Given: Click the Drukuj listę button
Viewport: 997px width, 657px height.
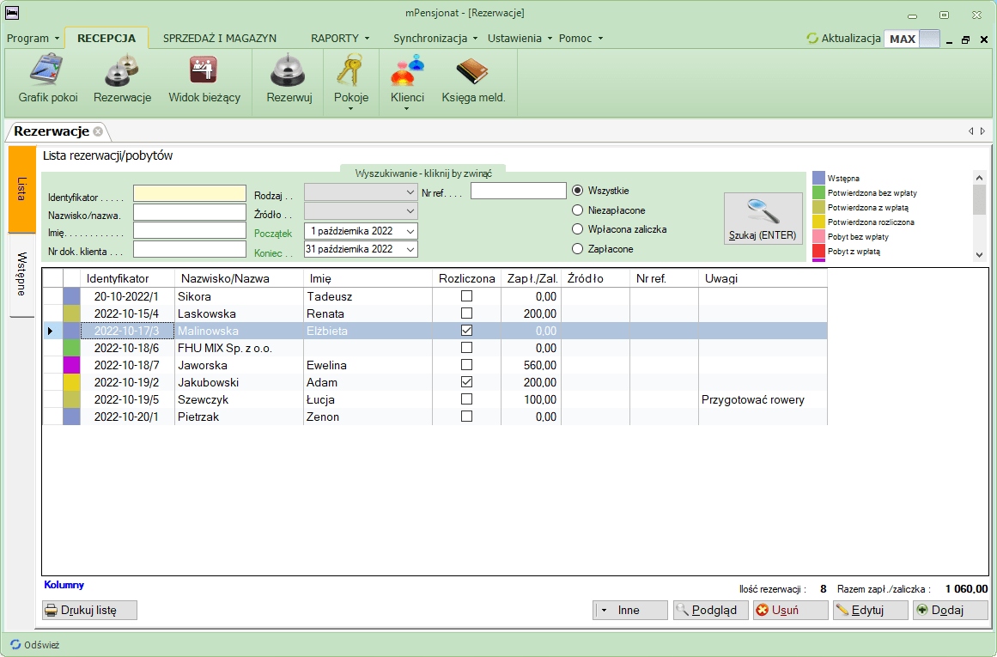Looking at the screenshot, I should coord(89,610).
